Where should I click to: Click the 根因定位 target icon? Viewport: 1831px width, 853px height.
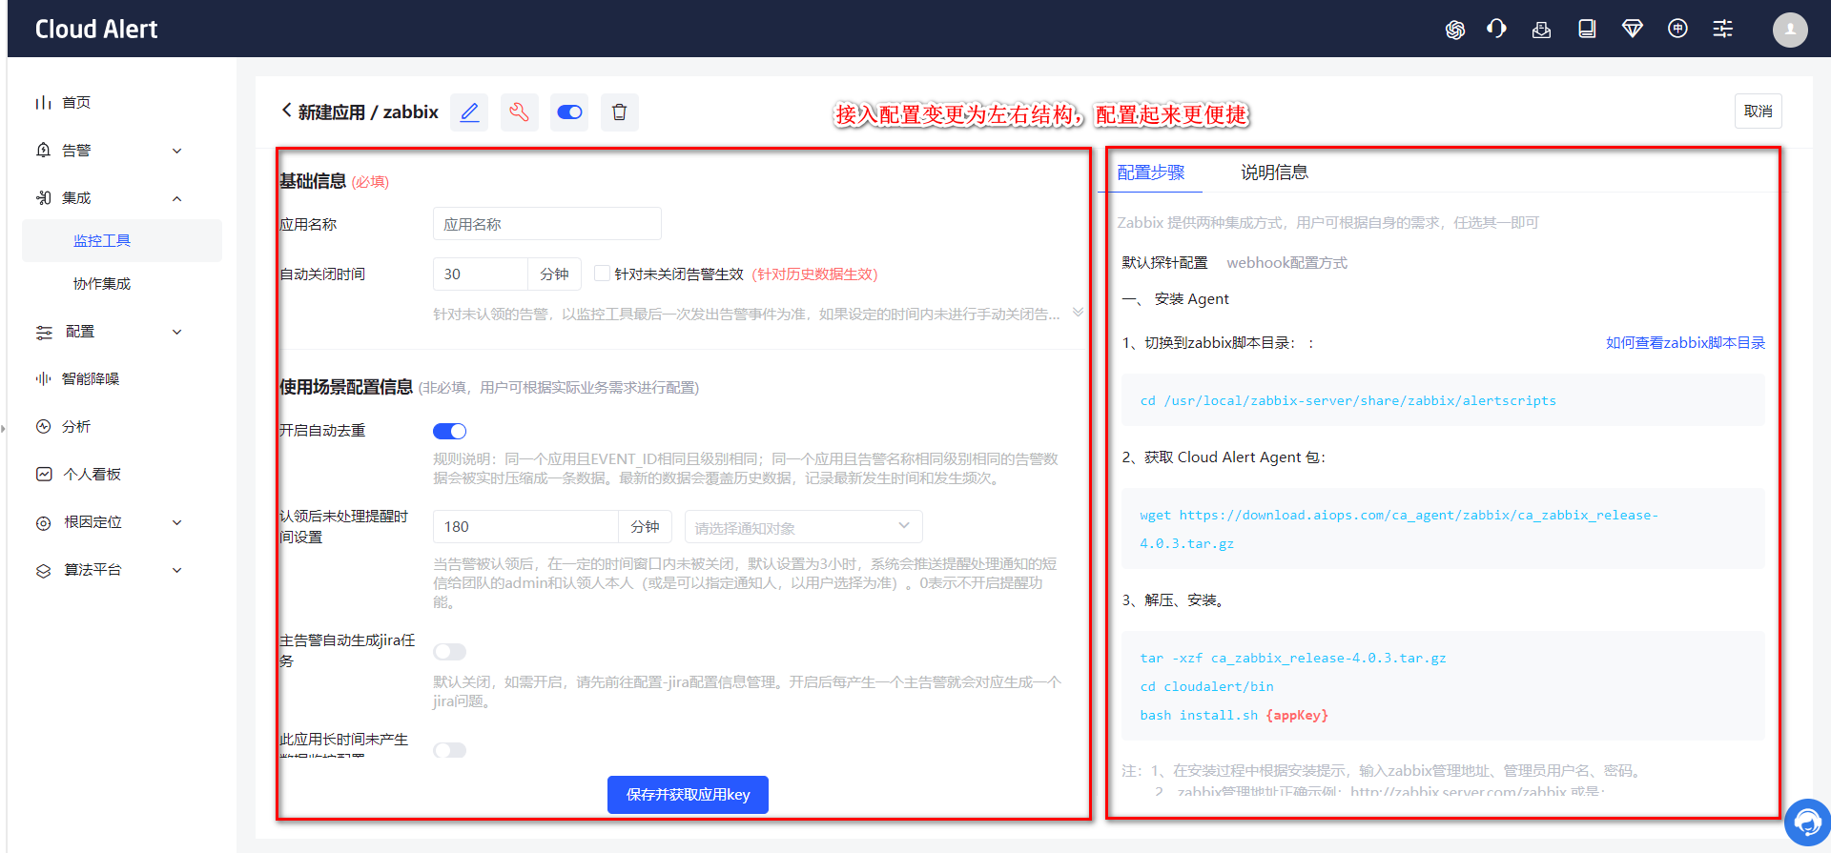pos(43,522)
